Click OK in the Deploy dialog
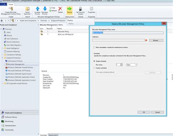Image resolution: width=173 pixels, height=136 pixels. click(x=144, y=112)
